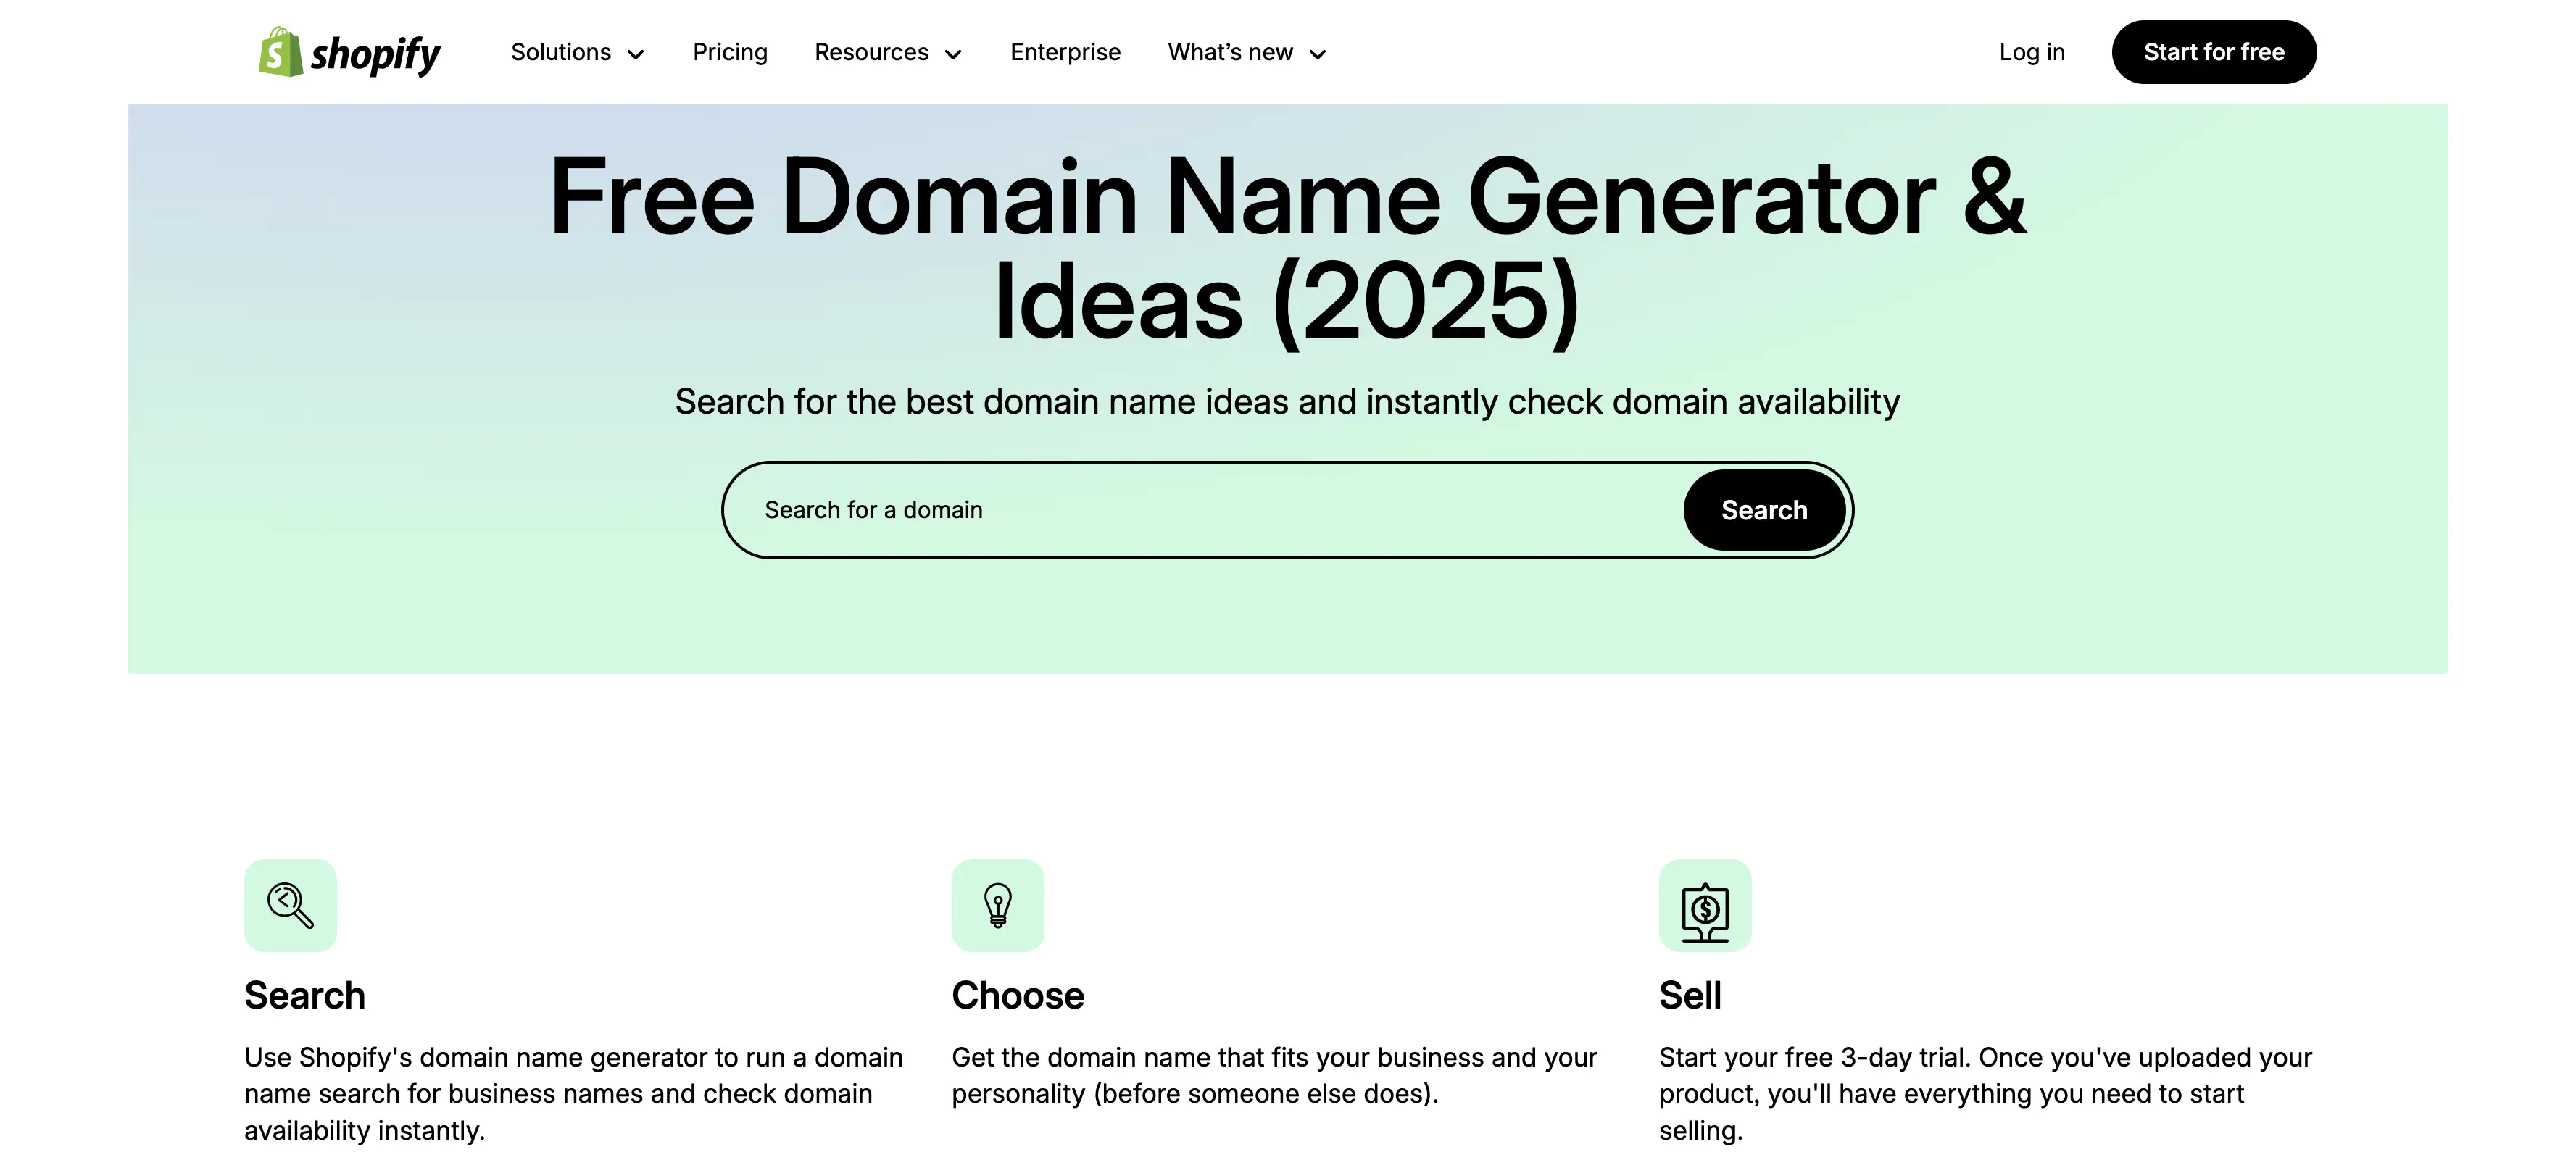Click the lightbulb Choose icon
The height and width of the screenshot is (1152, 2576).
click(x=997, y=905)
